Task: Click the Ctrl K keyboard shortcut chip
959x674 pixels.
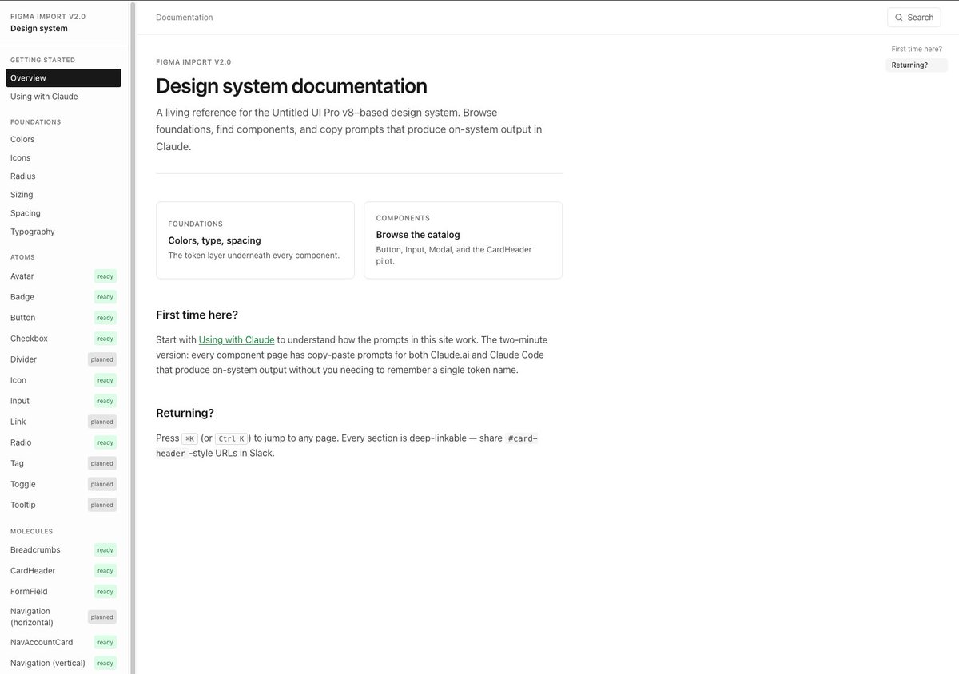Action: (x=232, y=438)
